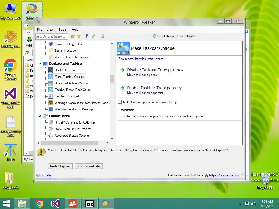Select Make Taskbar Opaque tree item
This screenshot has height=209, width=279.
69,77
